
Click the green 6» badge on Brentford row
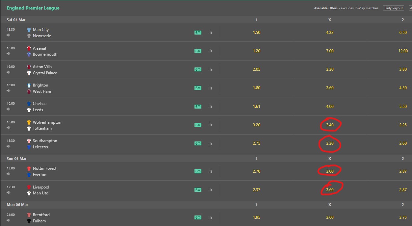pos(198,217)
